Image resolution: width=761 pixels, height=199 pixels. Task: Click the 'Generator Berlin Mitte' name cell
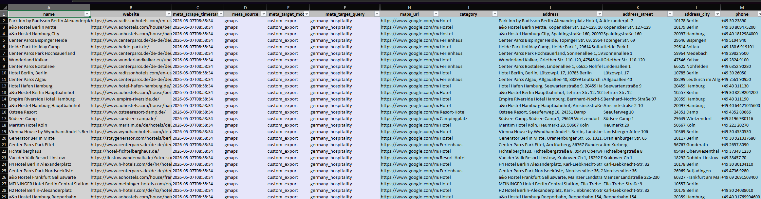pos(49,138)
